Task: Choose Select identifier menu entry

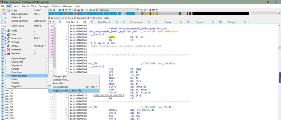Action: (x=27, y=21)
